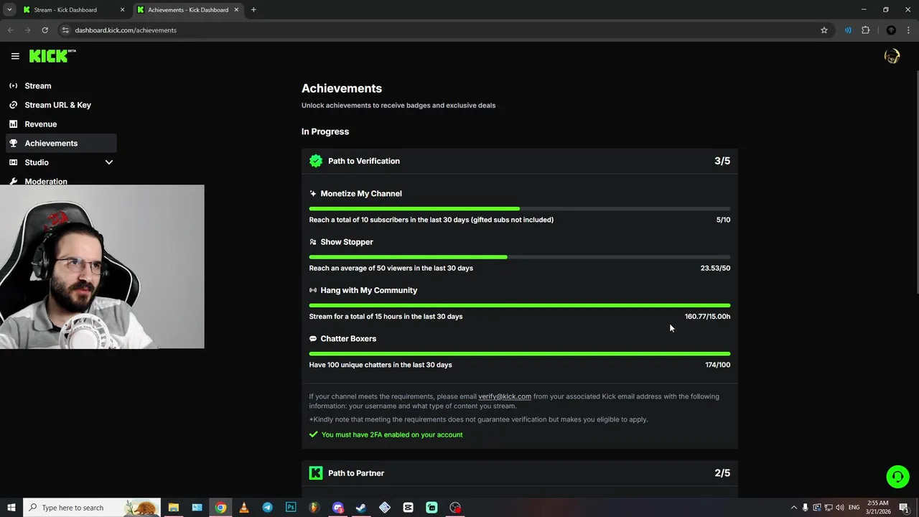The width and height of the screenshot is (919, 517).
Task: Open the volume control in tray
Action: coord(839,508)
